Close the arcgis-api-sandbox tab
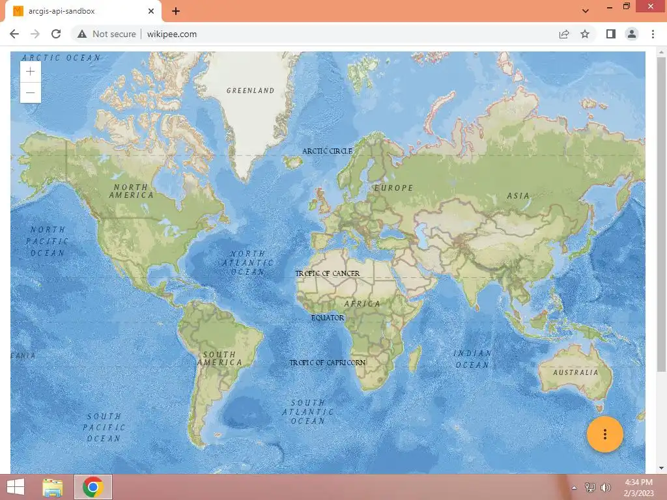Image resolution: width=667 pixels, height=500 pixels. 151,11
